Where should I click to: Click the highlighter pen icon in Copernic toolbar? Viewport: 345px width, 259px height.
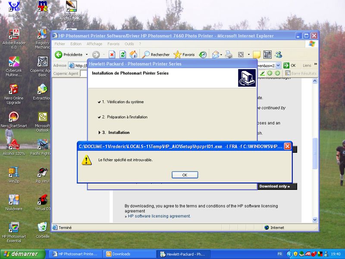click(262, 73)
